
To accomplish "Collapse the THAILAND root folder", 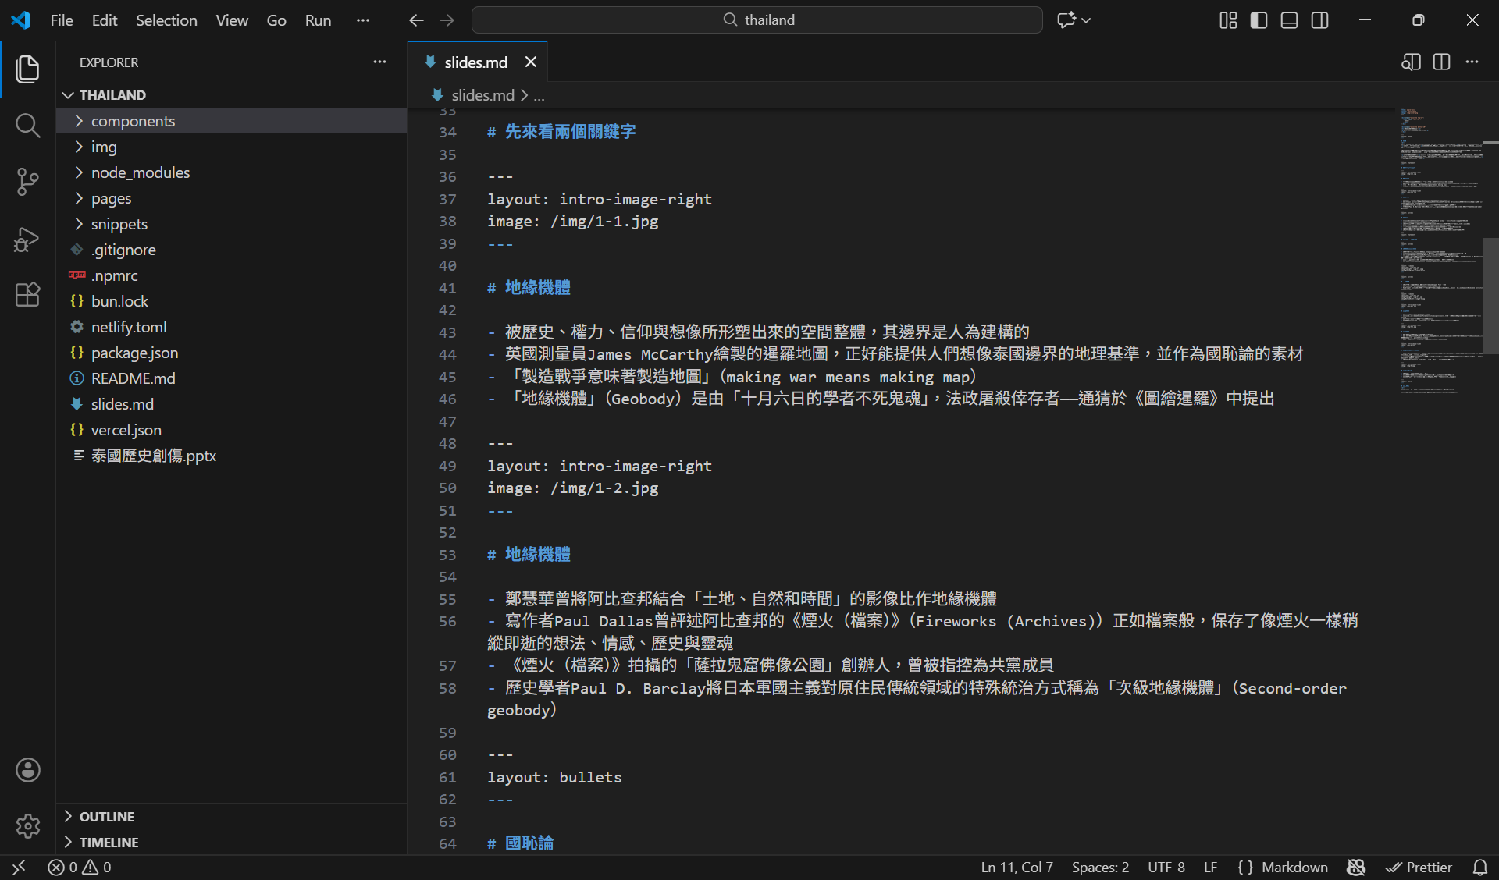I will (x=112, y=95).
